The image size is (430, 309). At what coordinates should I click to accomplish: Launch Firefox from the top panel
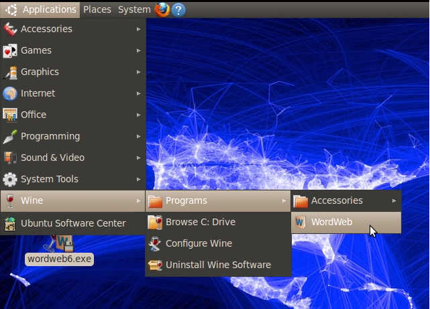click(x=162, y=10)
